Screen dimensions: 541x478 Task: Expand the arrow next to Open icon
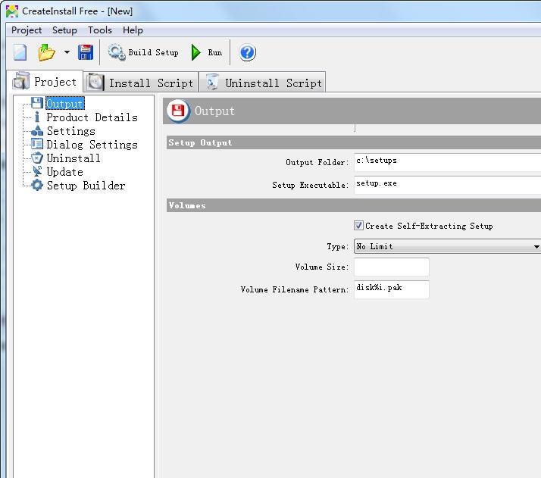point(67,53)
